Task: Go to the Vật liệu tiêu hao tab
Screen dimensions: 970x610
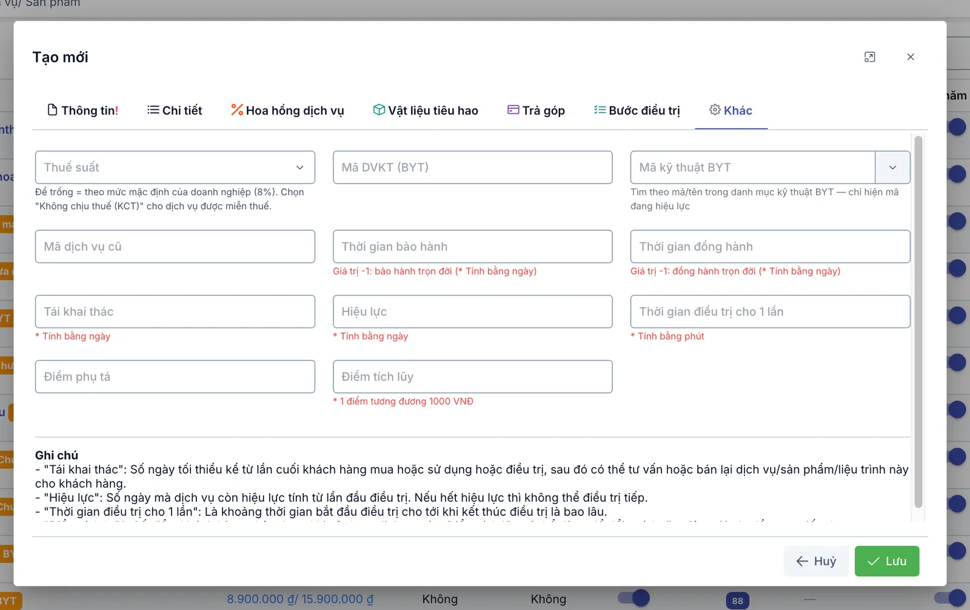Action: 426,110
